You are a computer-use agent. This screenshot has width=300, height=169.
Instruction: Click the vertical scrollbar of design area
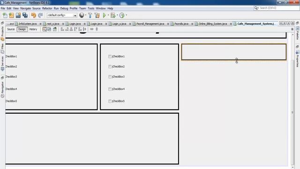(292, 113)
